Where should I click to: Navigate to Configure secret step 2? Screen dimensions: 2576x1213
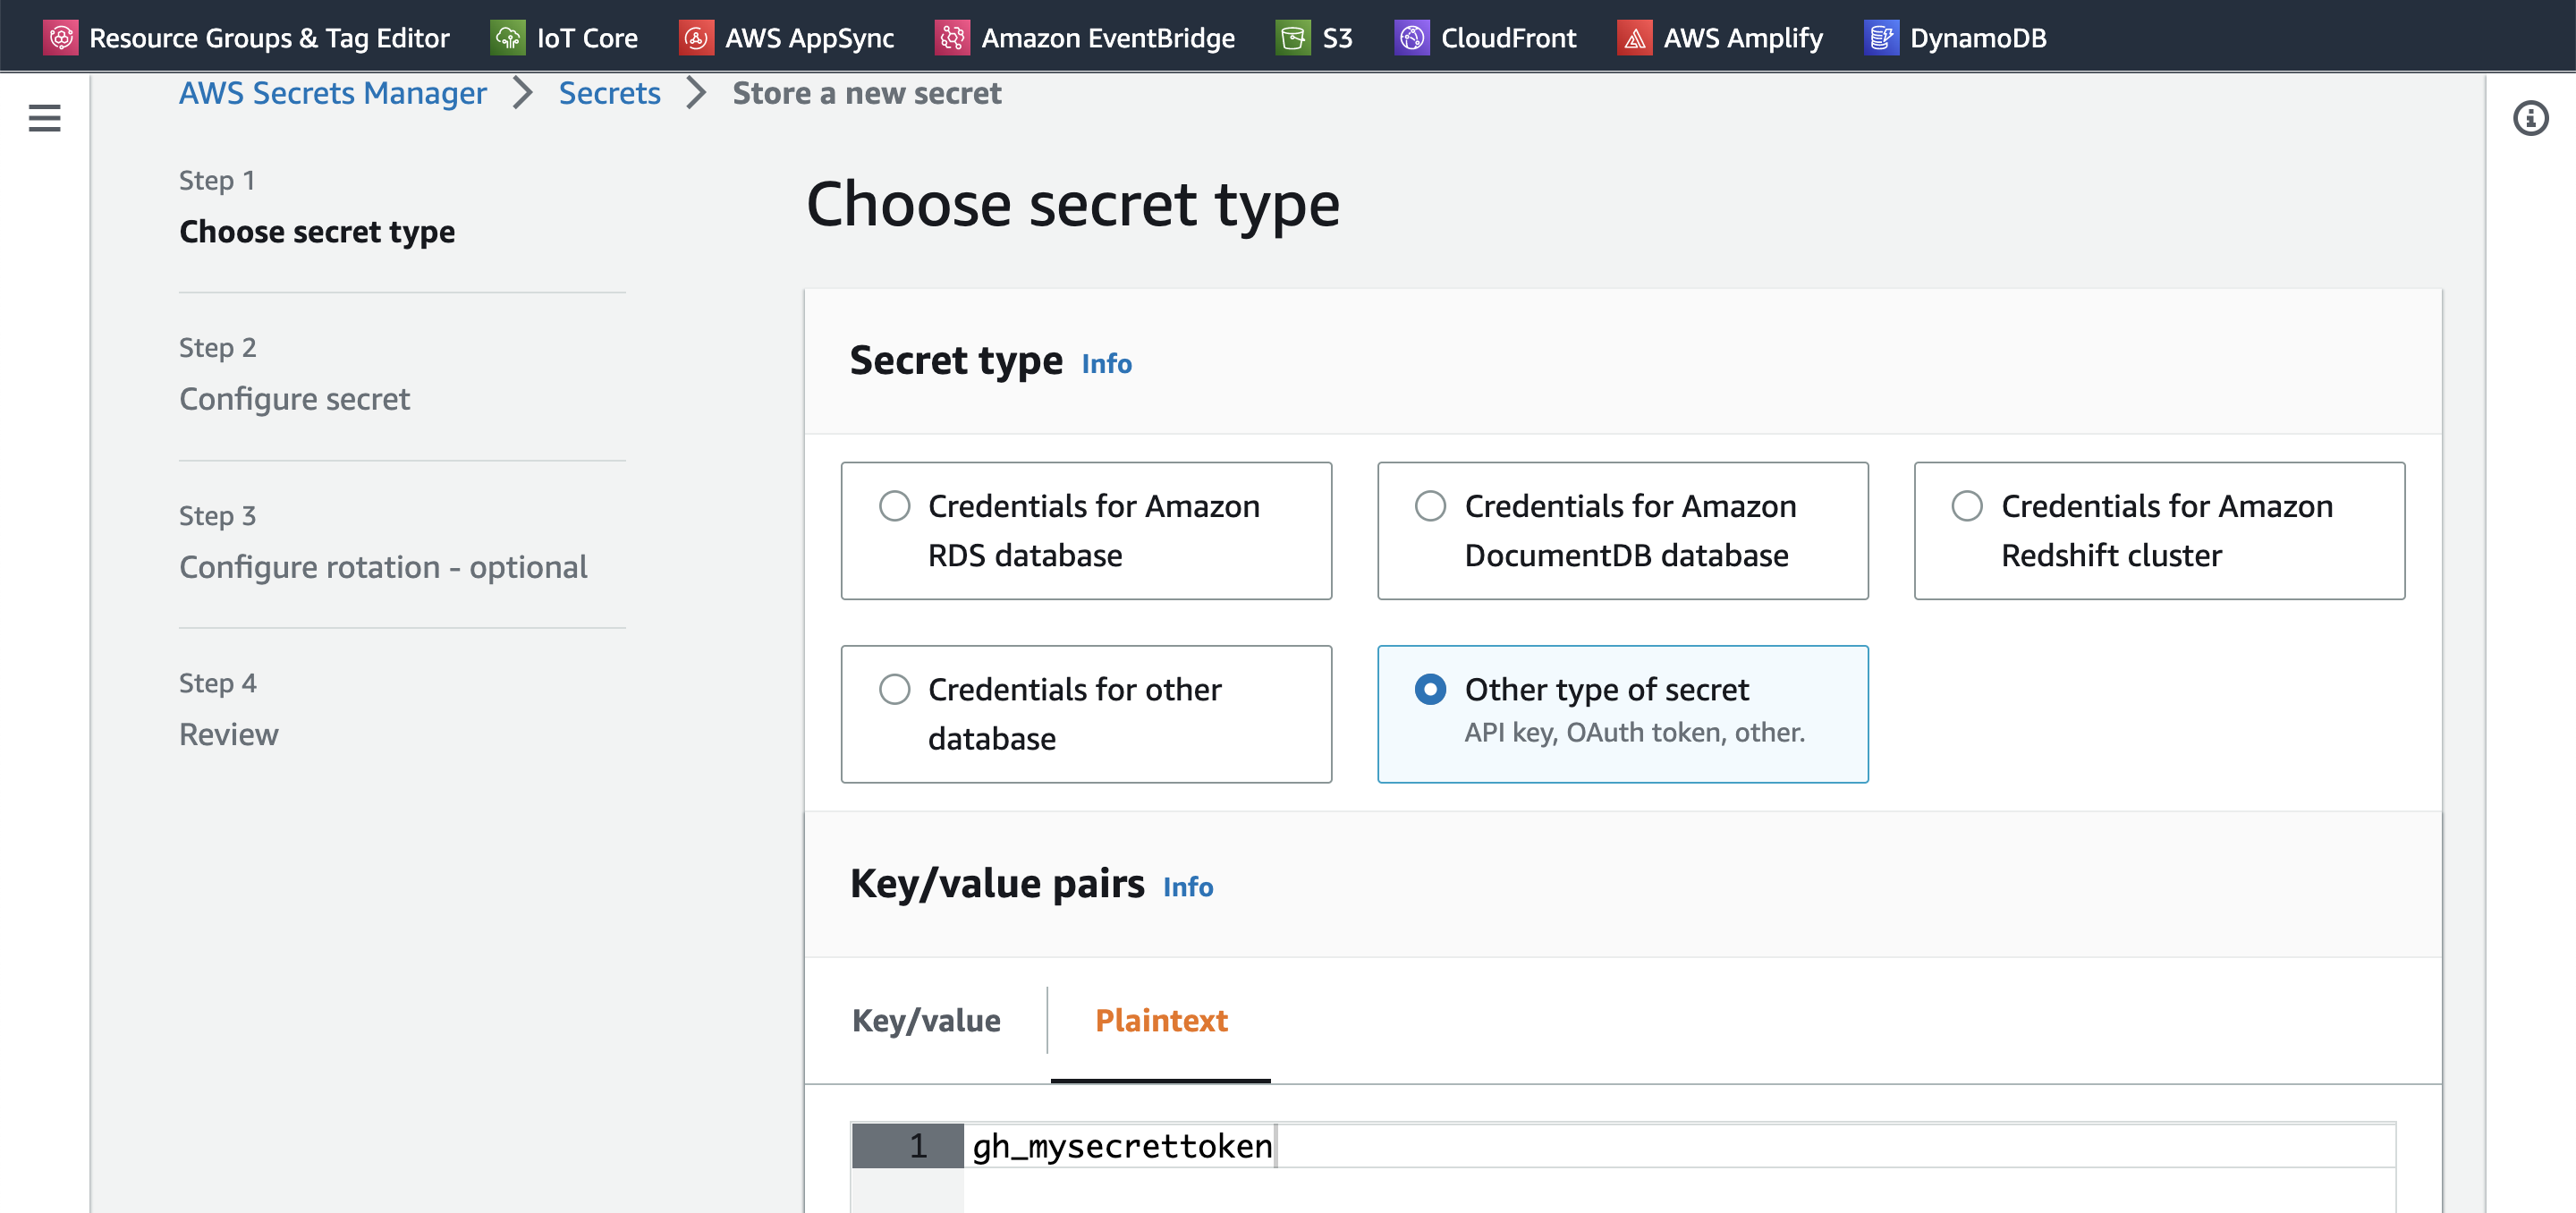(294, 399)
